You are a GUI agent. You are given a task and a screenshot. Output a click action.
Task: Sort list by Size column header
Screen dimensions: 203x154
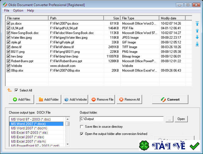click(112, 18)
